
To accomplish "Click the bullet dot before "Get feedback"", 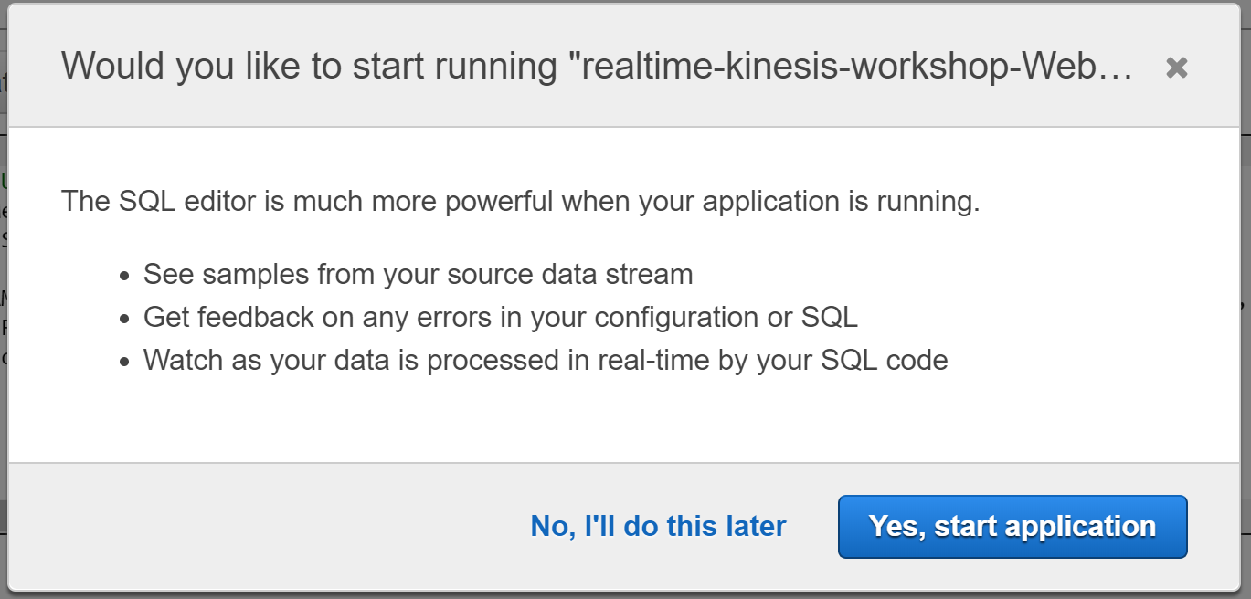I will tap(126, 320).
